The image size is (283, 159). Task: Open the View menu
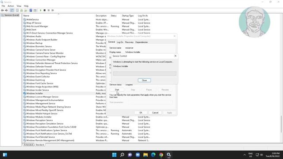19,6
